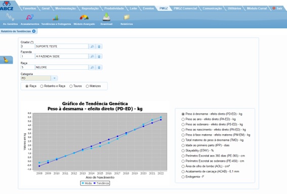Click the chart title Gráfico de Tendência Genética

click(95, 103)
